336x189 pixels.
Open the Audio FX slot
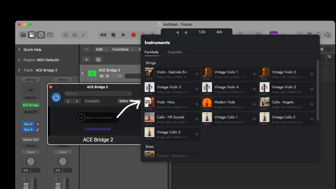31,112
